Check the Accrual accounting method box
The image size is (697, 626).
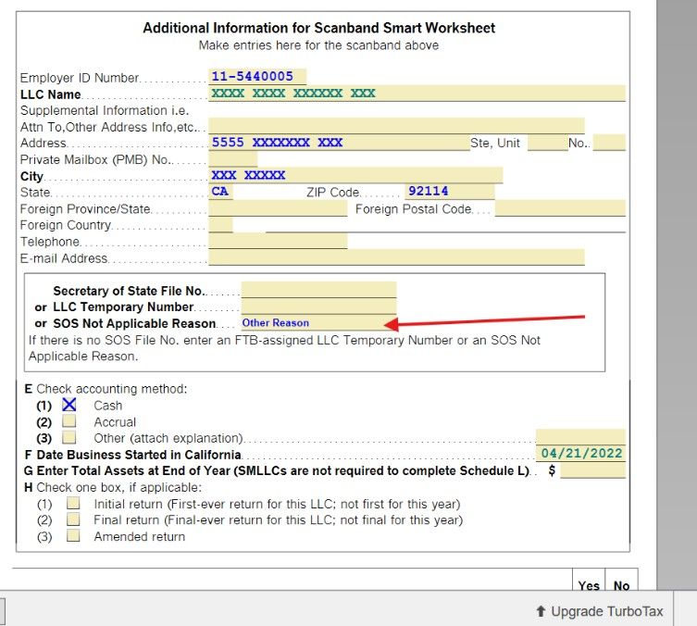tap(69, 421)
